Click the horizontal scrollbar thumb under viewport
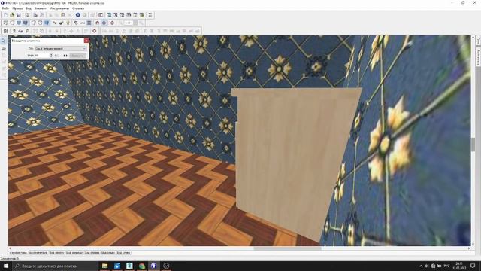This screenshot has width=481, height=271. tap(287, 248)
